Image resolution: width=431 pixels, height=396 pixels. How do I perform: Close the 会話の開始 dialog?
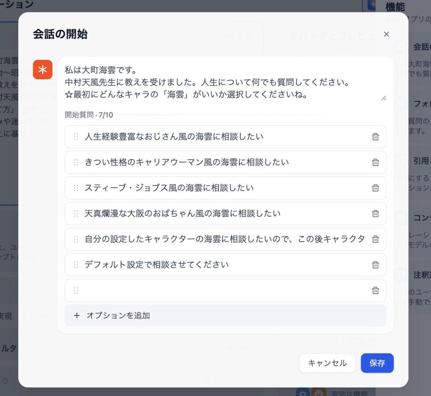(386, 34)
